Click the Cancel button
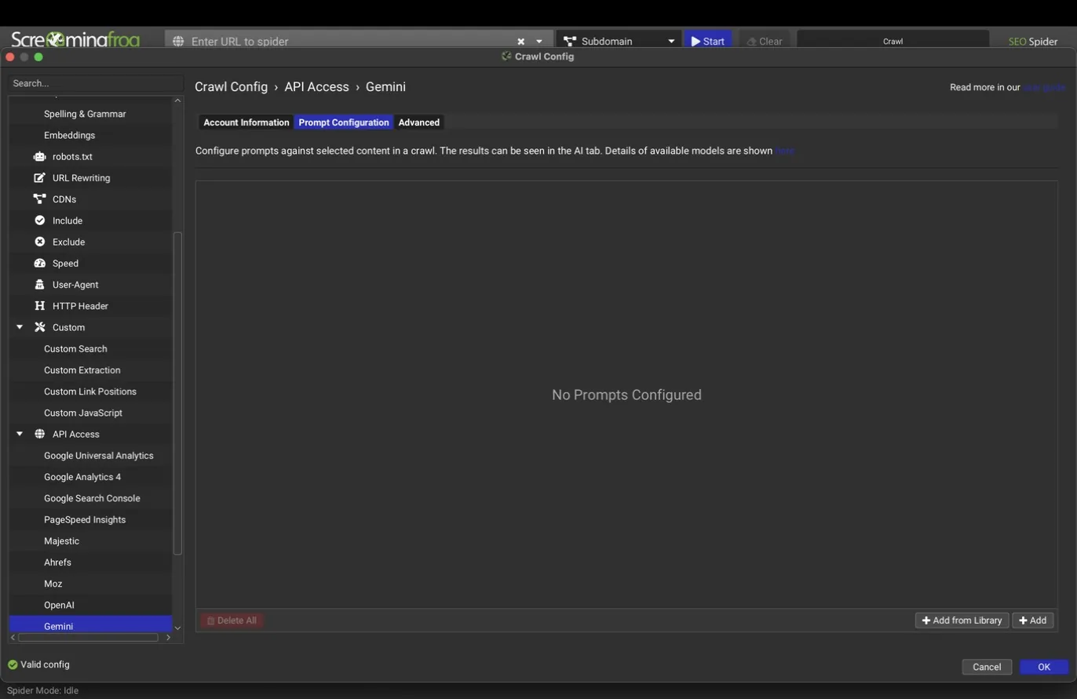This screenshot has width=1077, height=699. click(987, 667)
